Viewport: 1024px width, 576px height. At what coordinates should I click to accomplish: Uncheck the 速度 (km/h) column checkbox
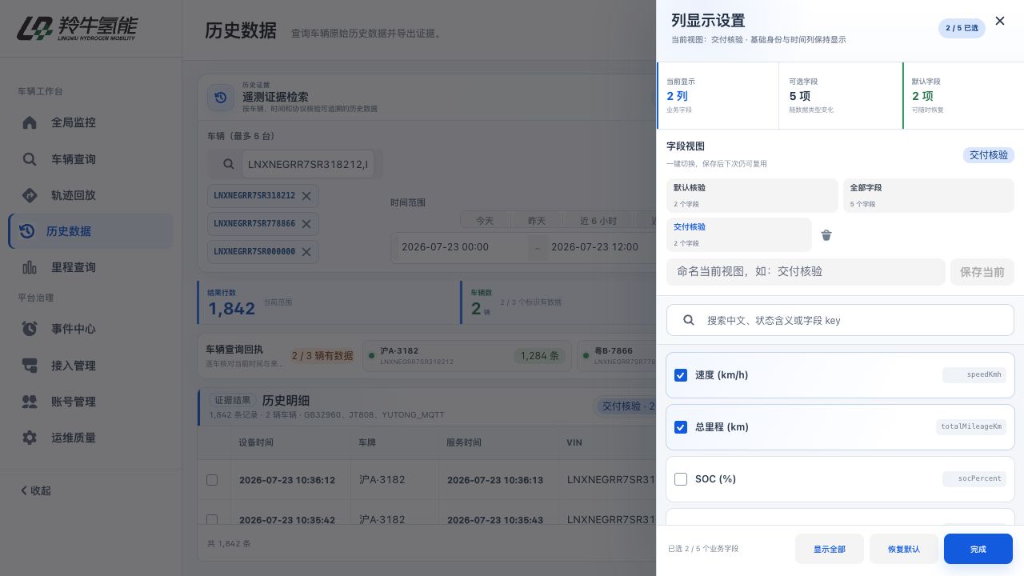(x=681, y=375)
